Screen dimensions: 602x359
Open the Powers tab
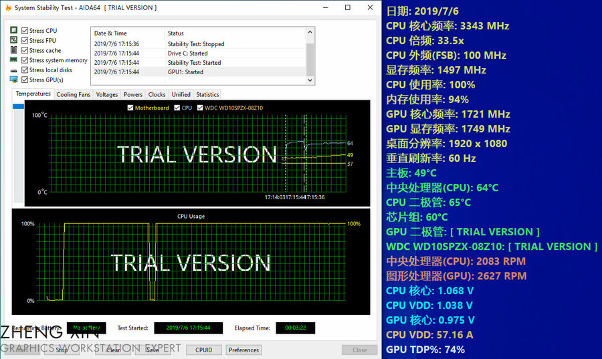pos(133,94)
